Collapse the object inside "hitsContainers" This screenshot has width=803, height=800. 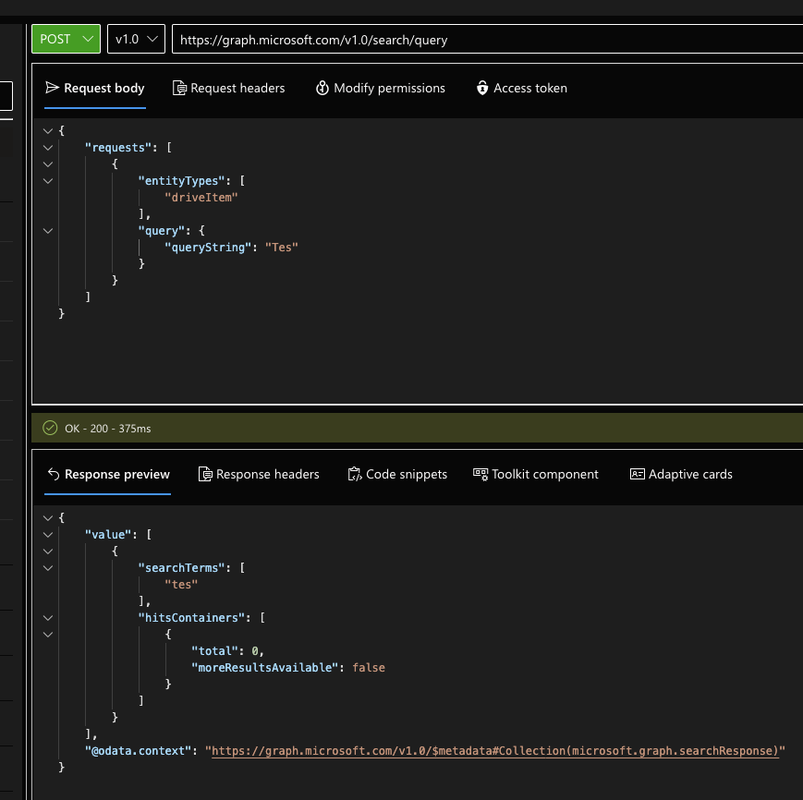[x=48, y=635]
